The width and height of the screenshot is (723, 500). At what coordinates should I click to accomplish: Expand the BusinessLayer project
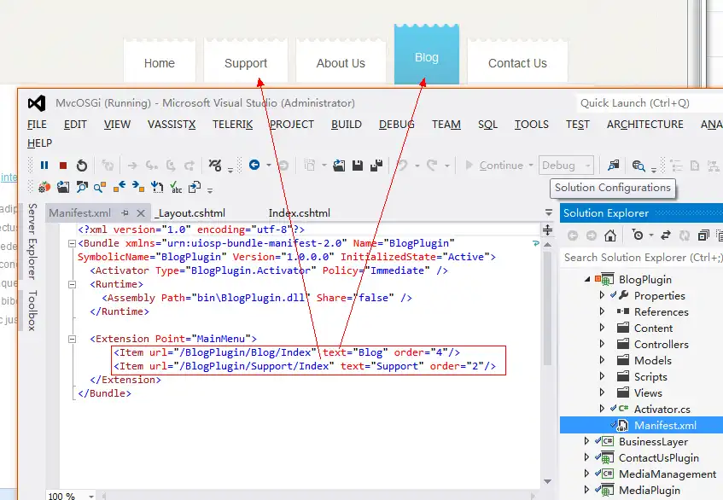[x=586, y=441]
